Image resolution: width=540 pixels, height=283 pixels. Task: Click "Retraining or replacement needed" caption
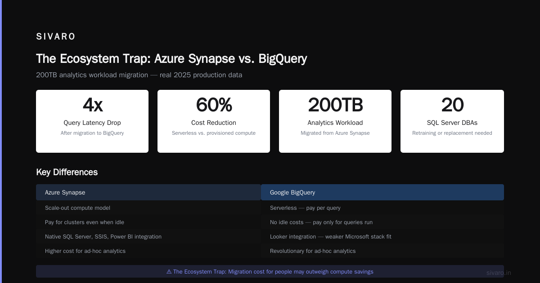[x=452, y=133]
